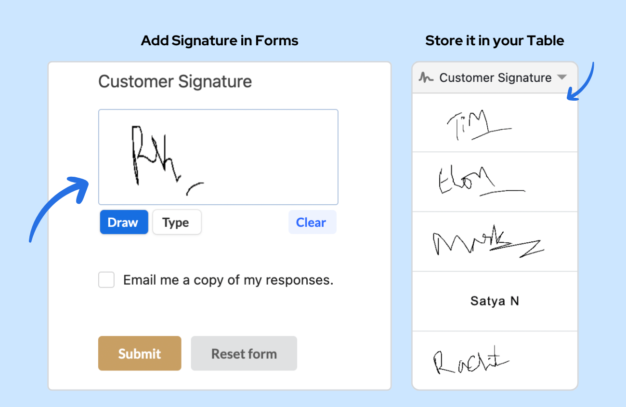Submit the form
This screenshot has height=407, width=626.
tap(140, 354)
